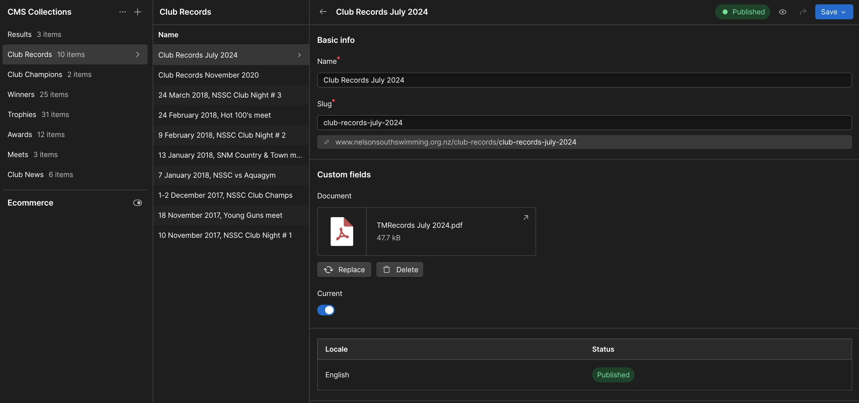
Task: Open the Trophies collection
Action: pos(75,115)
